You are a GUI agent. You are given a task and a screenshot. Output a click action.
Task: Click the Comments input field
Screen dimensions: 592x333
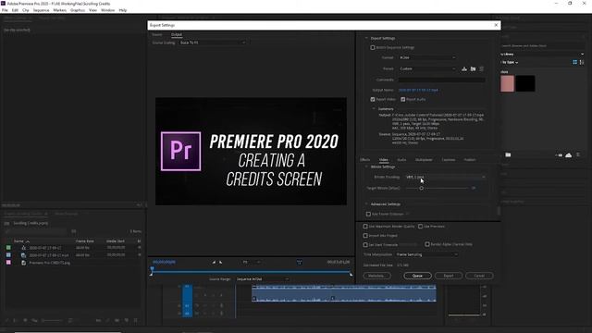coord(442,80)
